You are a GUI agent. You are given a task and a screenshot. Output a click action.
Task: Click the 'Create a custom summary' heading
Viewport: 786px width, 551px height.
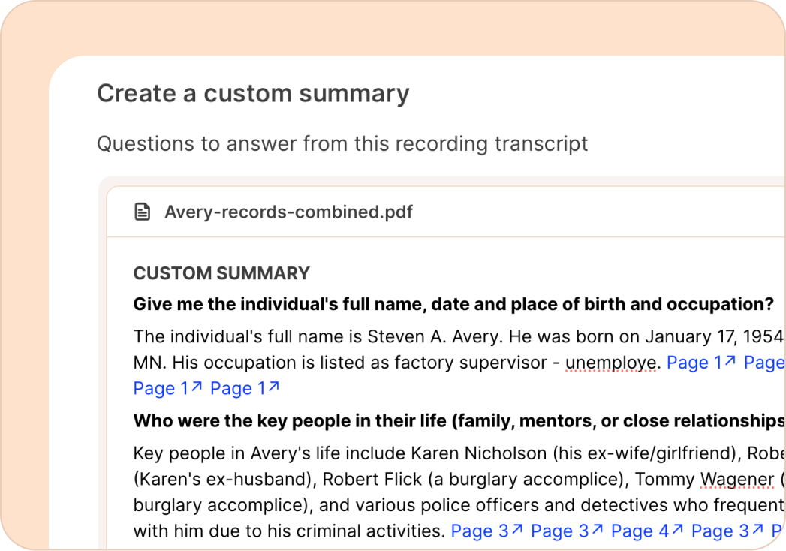253,94
